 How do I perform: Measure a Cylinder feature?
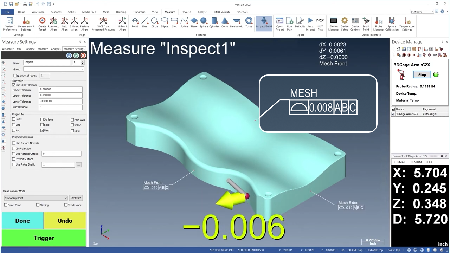click(x=214, y=22)
